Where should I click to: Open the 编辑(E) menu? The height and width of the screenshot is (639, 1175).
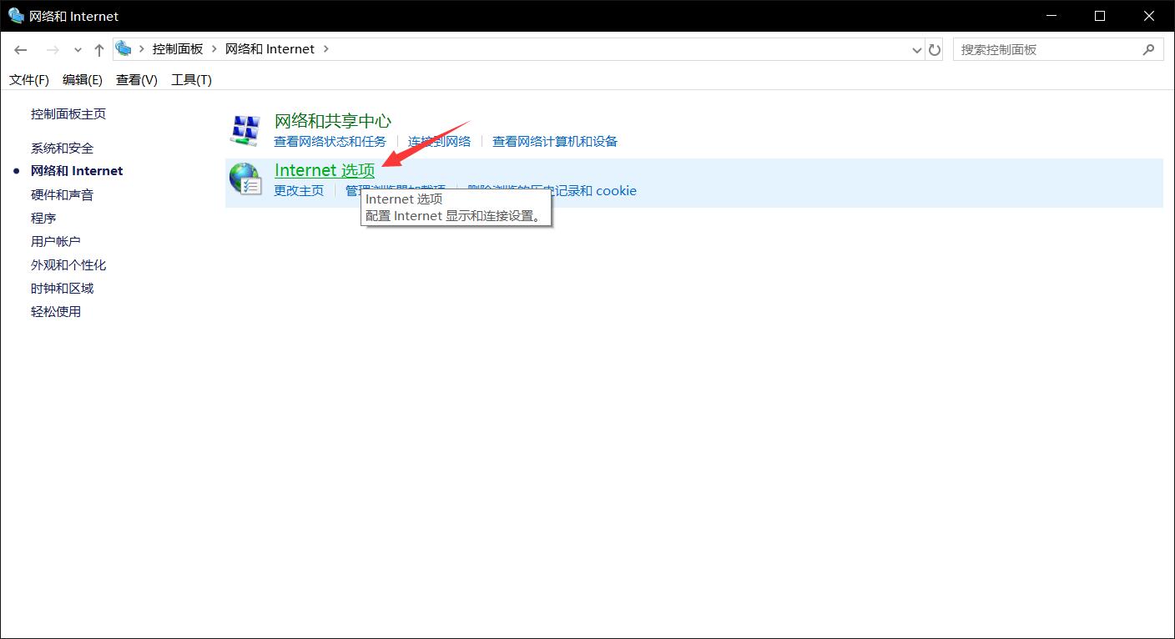click(x=83, y=79)
